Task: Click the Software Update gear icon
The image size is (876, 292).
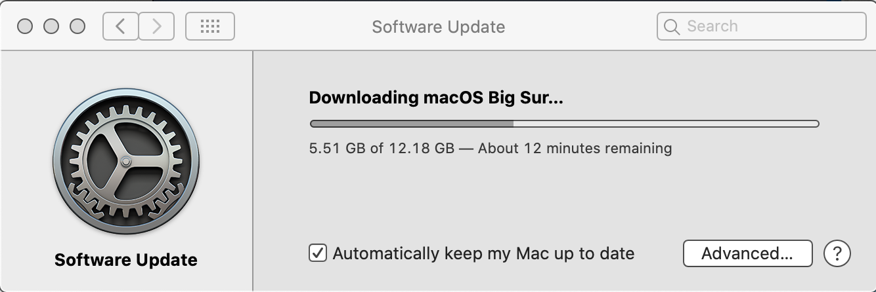Action: click(x=125, y=162)
